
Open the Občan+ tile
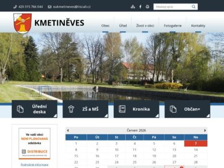coord(187,109)
